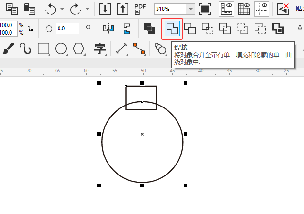Select the Text tool (字)
The height and width of the screenshot is (214, 304).
point(100,49)
